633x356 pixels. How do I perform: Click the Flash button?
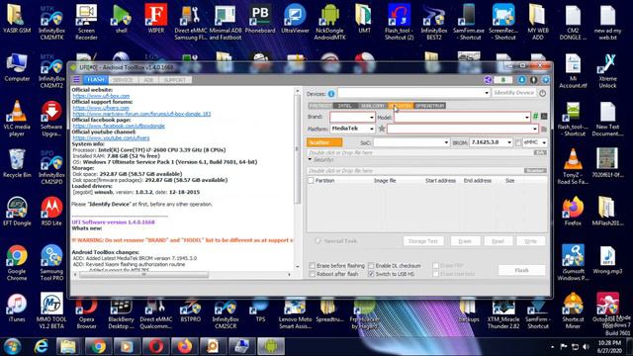tap(521, 270)
